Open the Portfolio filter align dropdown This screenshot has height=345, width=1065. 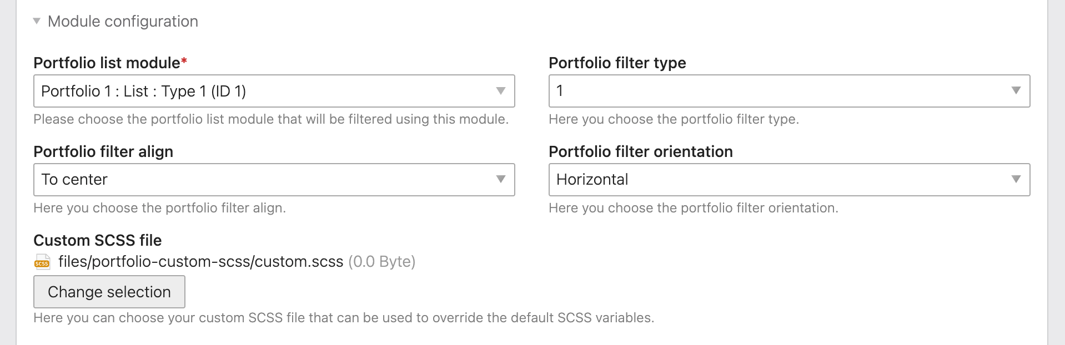click(274, 179)
